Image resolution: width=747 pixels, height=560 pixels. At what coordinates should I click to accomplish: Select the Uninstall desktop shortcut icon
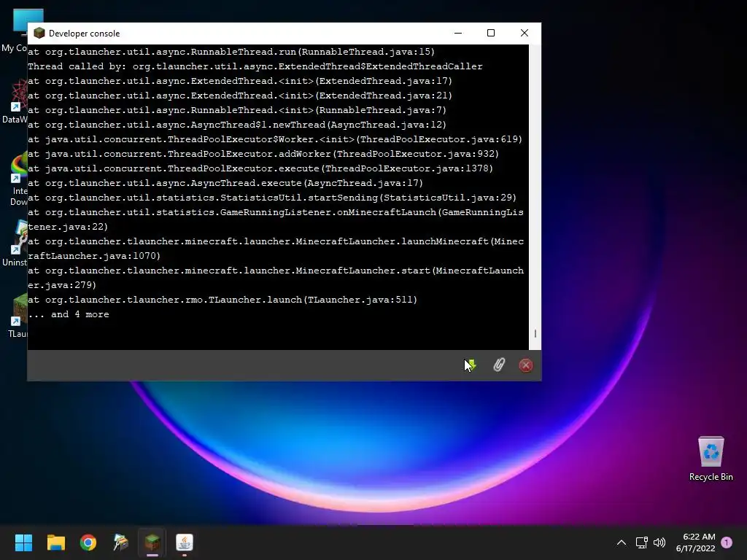15,243
